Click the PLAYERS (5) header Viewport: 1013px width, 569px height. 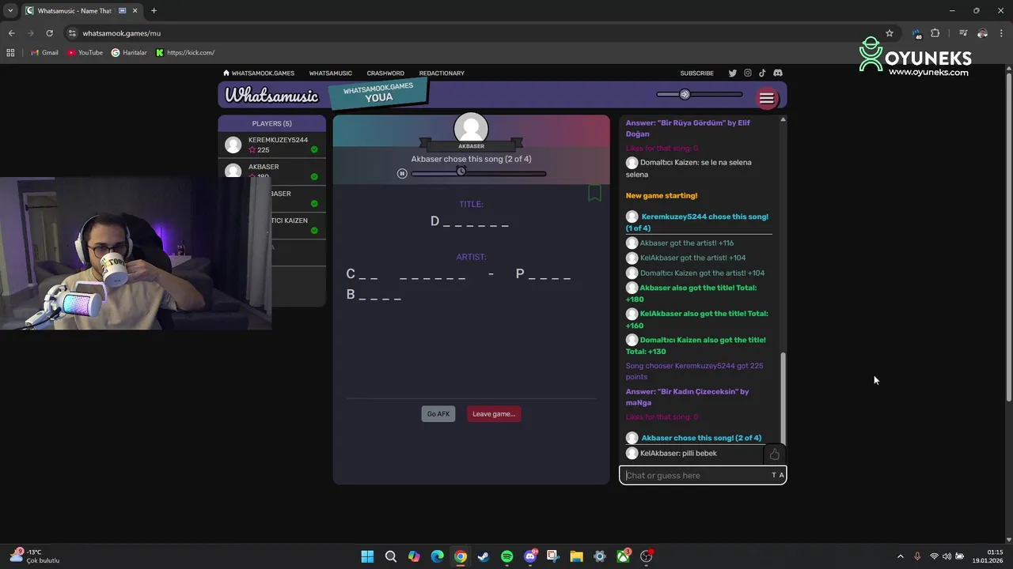click(271, 123)
